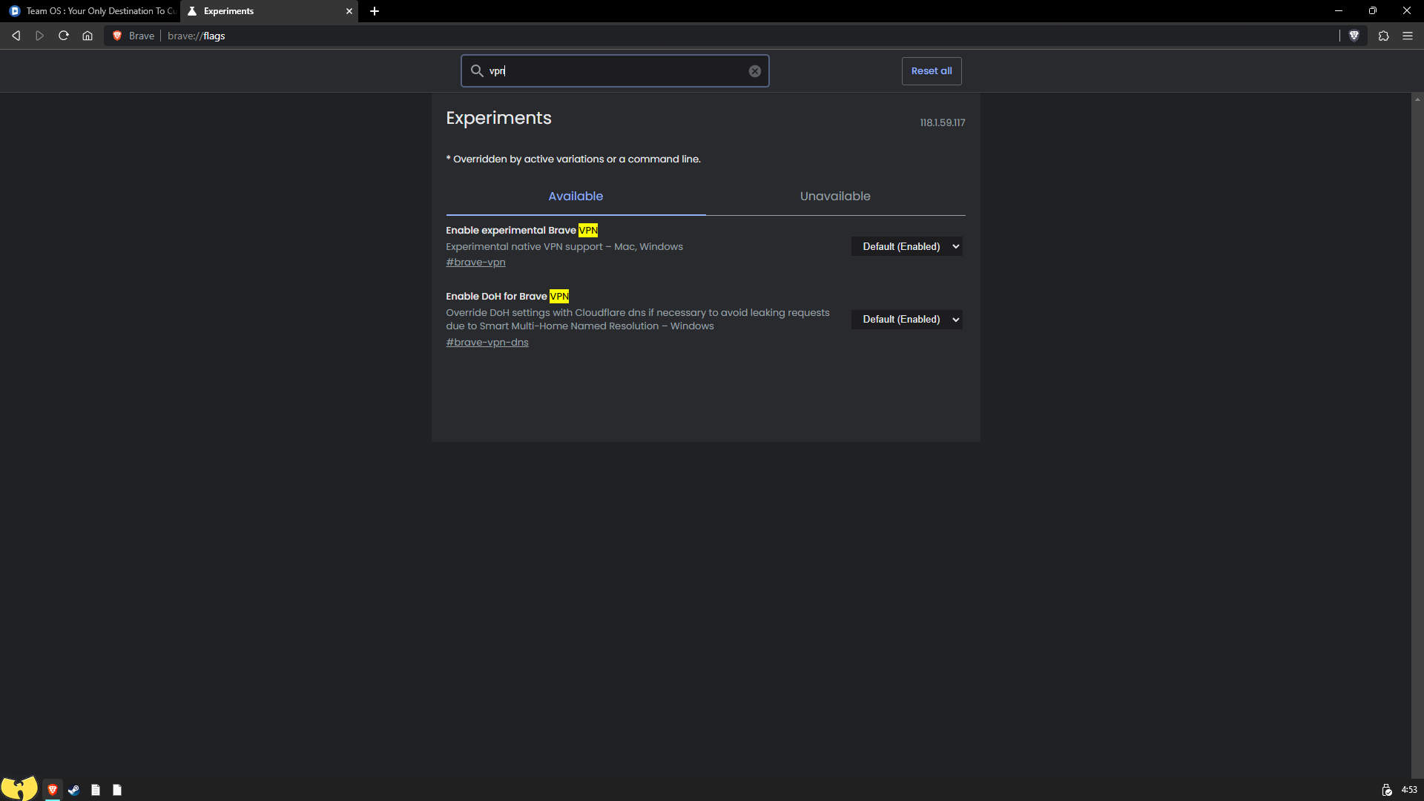Switch to the Unavailable tab
1424x801 pixels.
click(x=835, y=197)
